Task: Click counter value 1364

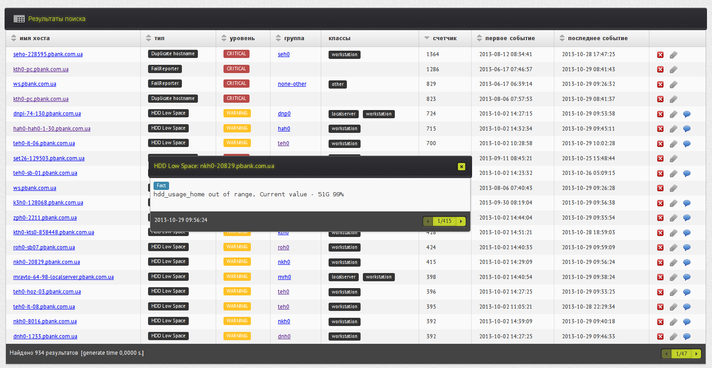Action: (433, 54)
